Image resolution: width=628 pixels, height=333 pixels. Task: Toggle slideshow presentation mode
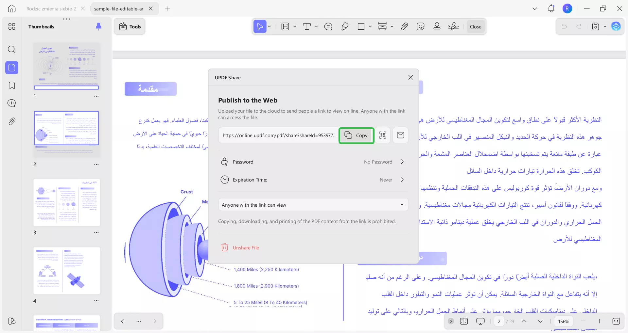click(x=480, y=321)
